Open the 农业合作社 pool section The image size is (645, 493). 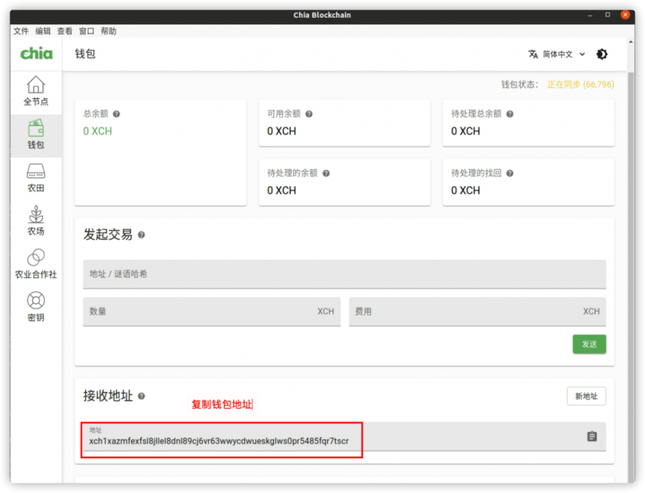click(36, 264)
